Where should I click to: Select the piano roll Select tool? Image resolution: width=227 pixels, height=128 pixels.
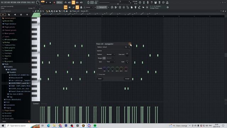[x=62, y=11]
